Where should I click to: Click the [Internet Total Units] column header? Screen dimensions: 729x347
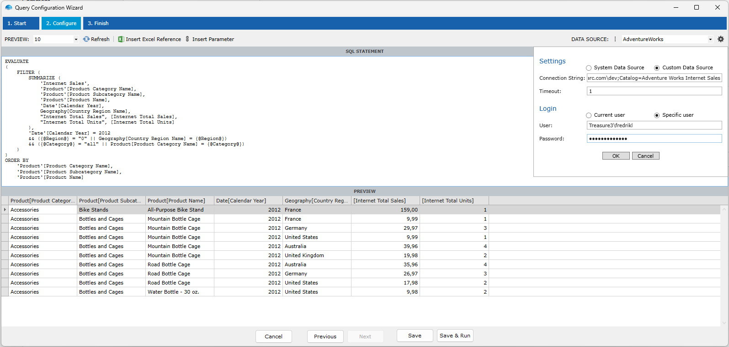tap(454, 201)
